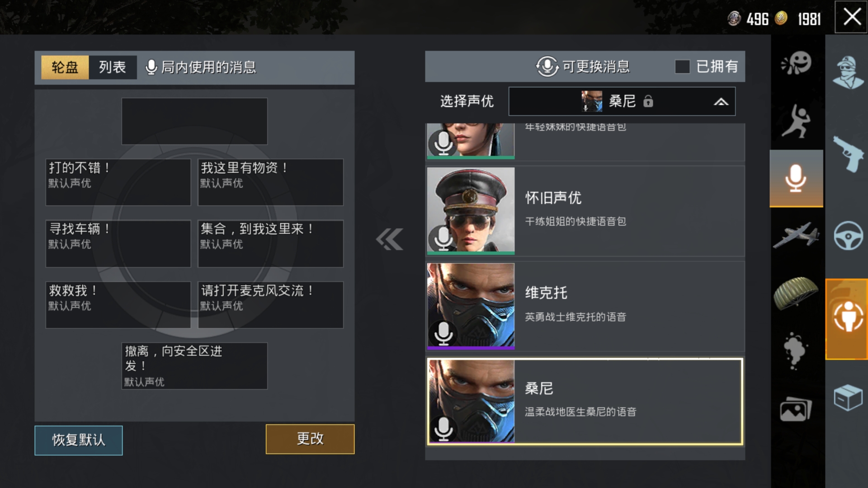Click the 恢复默认 restore default button
This screenshot has height=488, width=868.
(79, 440)
